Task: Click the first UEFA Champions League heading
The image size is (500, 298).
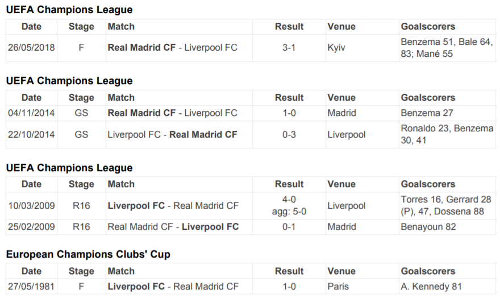Action: coord(69,10)
